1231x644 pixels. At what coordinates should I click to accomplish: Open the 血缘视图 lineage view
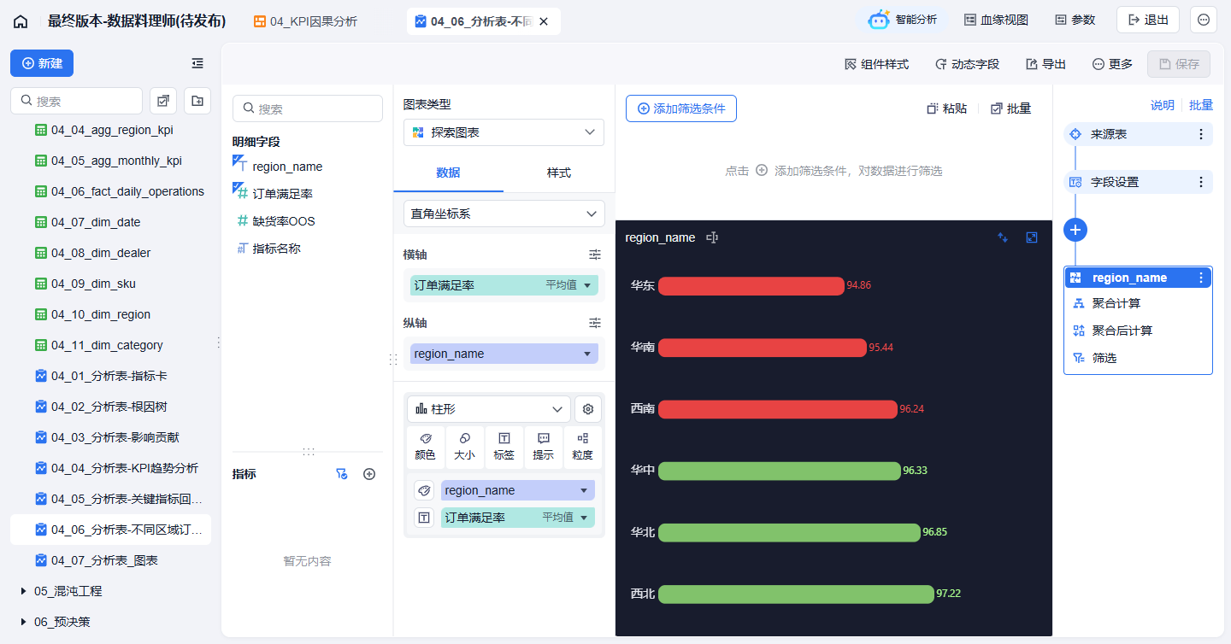point(996,20)
